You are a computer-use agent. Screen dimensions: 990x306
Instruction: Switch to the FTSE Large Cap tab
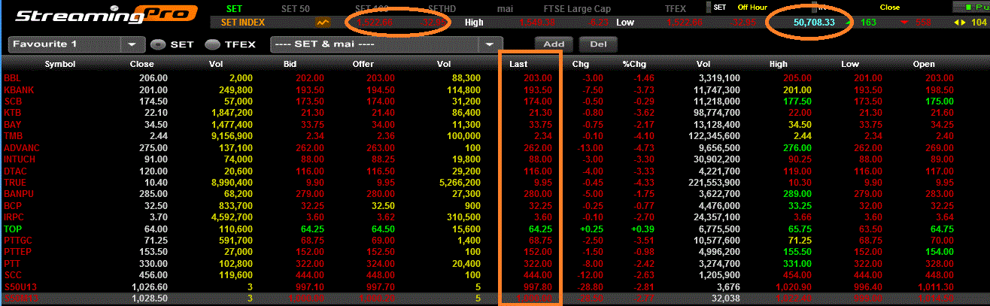click(x=578, y=8)
